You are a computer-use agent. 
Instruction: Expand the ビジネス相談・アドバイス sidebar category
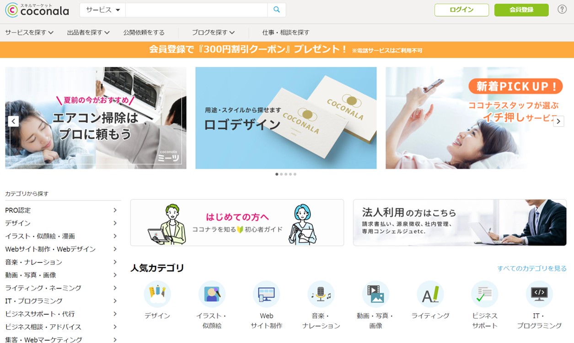(62, 327)
